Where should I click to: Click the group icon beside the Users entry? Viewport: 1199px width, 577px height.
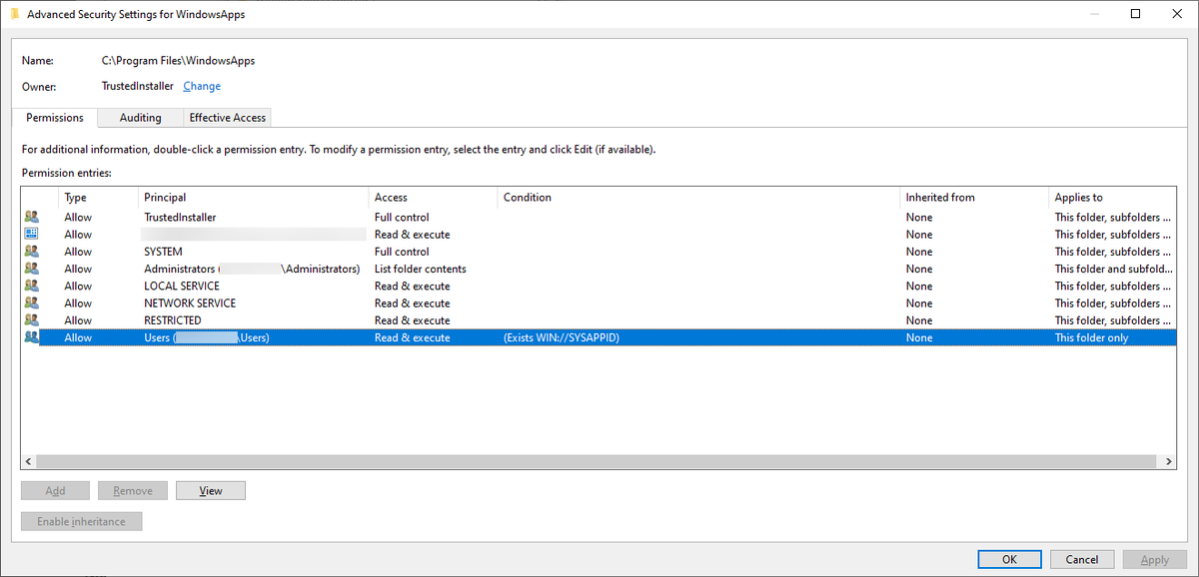[31, 337]
